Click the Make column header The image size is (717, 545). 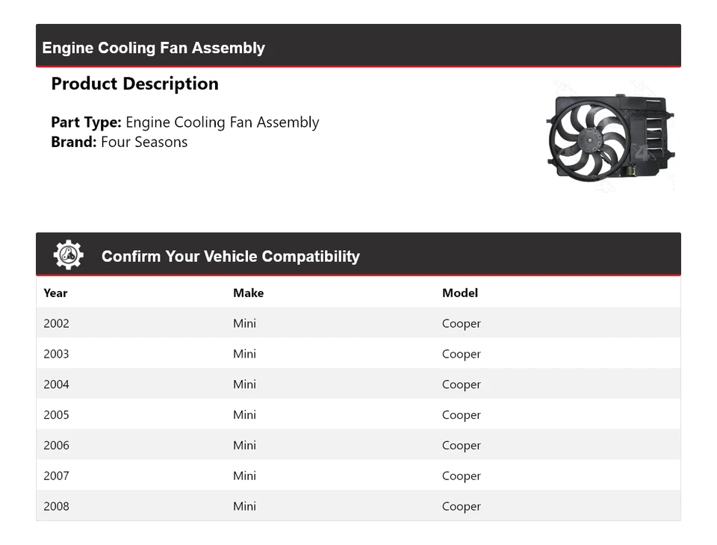coord(248,293)
